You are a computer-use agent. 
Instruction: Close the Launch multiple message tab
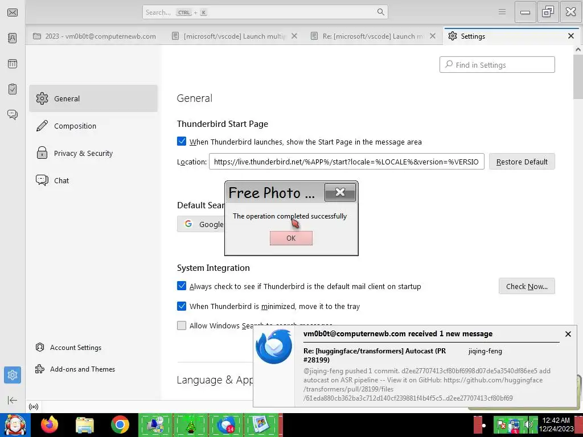click(x=294, y=36)
